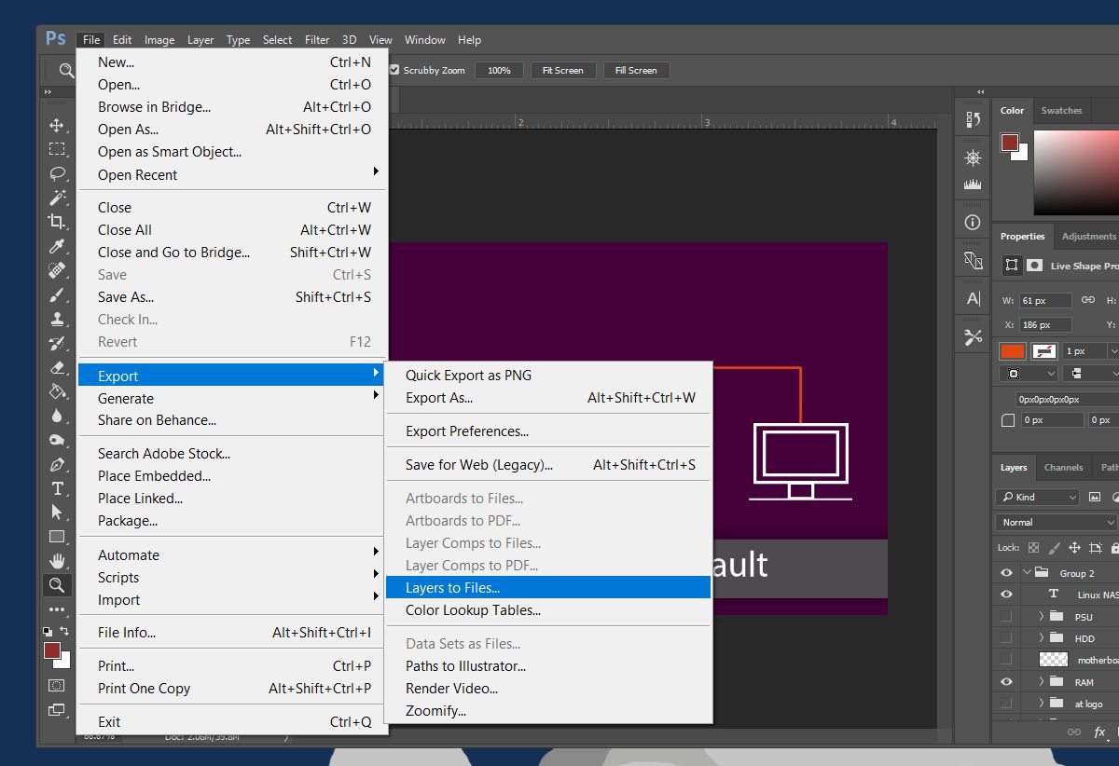Image resolution: width=1119 pixels, height=766 pixels.
Task: Show the PSU layer group
Action: tap(1006, 616)
